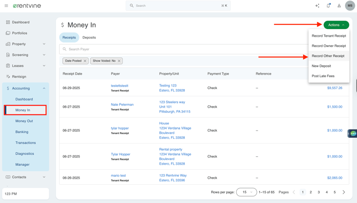Open payer link mario test

(x=118, y=176)
